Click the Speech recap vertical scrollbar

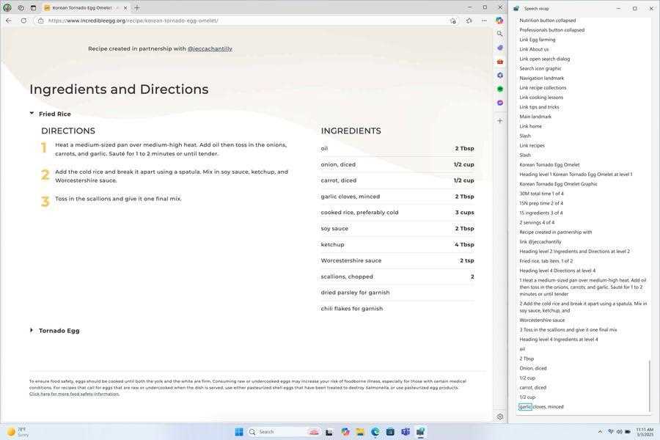[649, 385]
